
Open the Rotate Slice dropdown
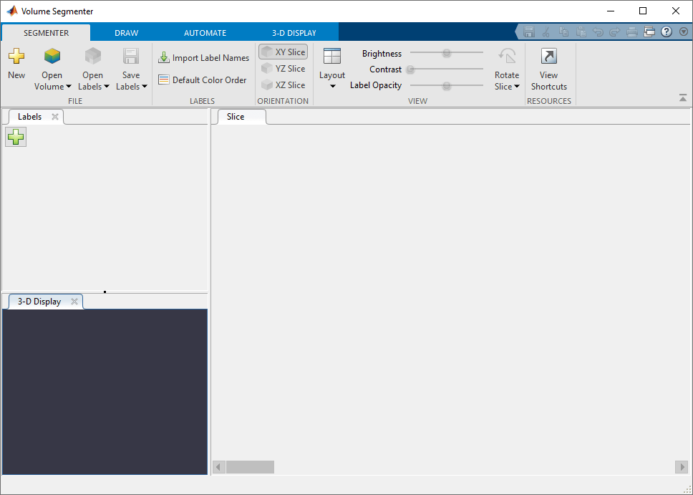pos(507,69)
